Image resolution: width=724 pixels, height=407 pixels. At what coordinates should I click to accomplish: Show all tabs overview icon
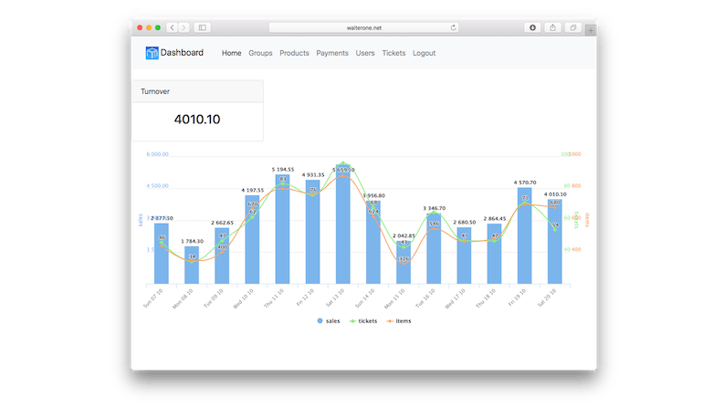[573, 28]
